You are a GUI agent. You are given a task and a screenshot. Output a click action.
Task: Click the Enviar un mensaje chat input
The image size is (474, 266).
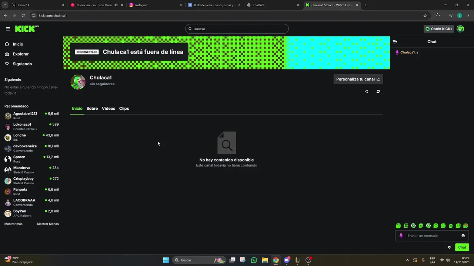click(432, 236)
